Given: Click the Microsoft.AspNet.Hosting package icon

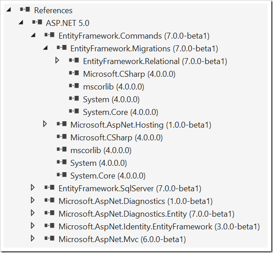Looking at the screenshot, I should [x=62, y=124].
